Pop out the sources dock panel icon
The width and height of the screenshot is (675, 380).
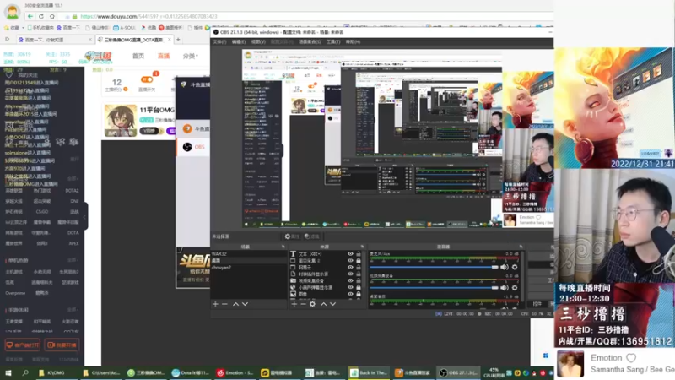[362, 247]
